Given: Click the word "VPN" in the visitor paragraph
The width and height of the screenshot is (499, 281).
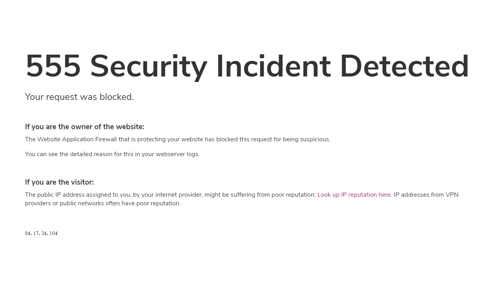Looking at the screenshot, I should [x=452, y=195].
